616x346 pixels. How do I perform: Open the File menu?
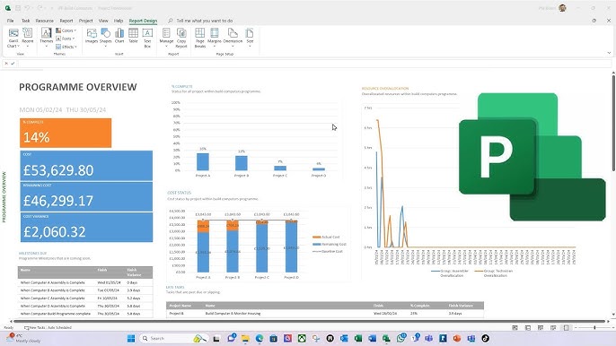pos(10,21)
